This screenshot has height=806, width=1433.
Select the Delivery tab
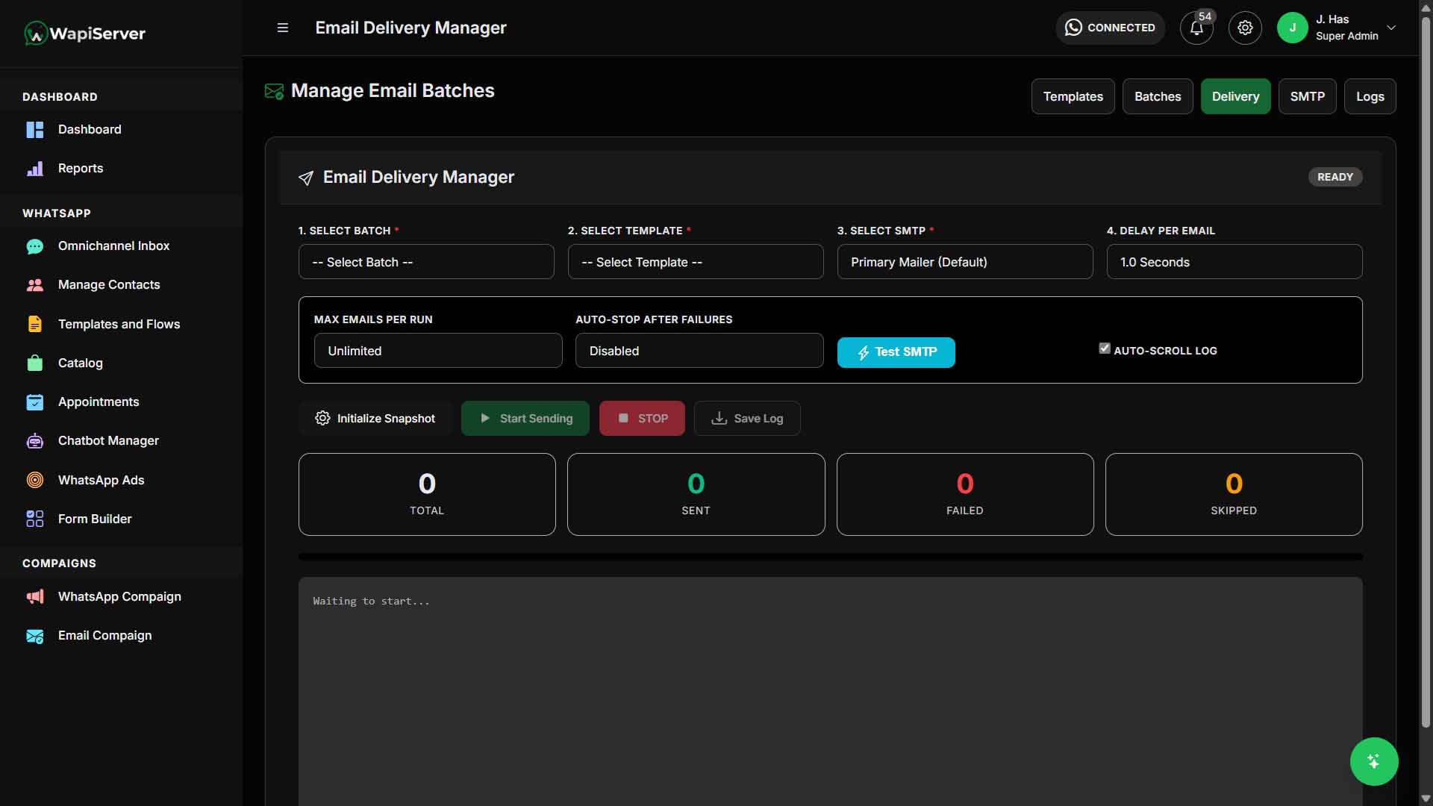coord(1235,96)
